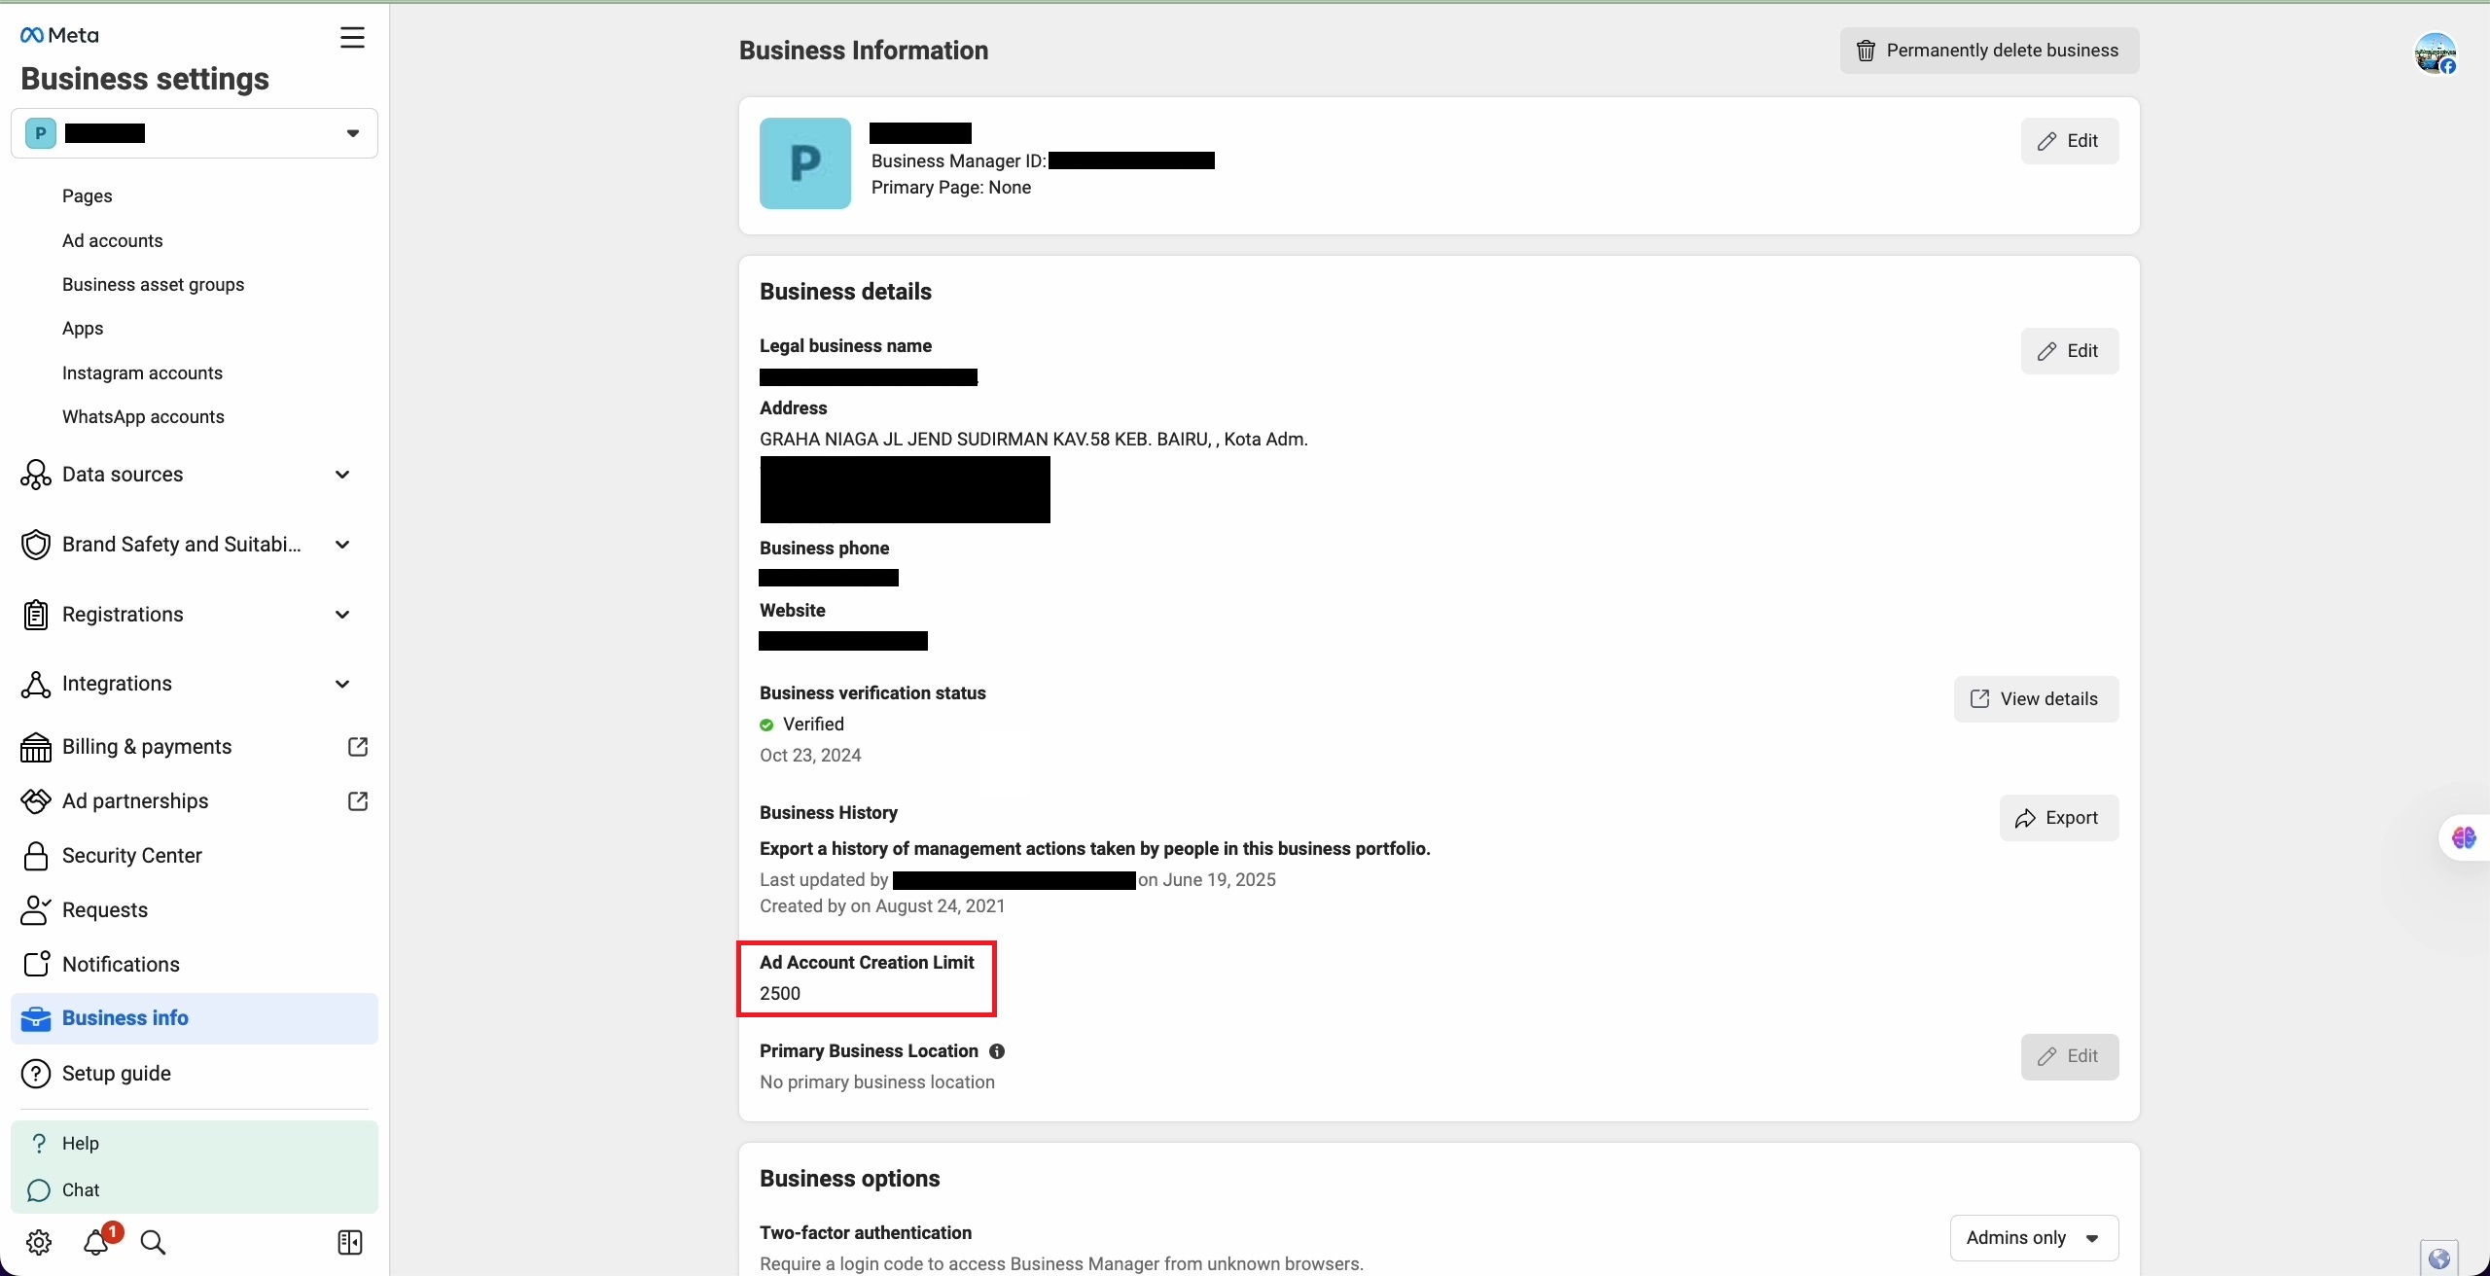Expand Registrations chevron

point(342,615)
